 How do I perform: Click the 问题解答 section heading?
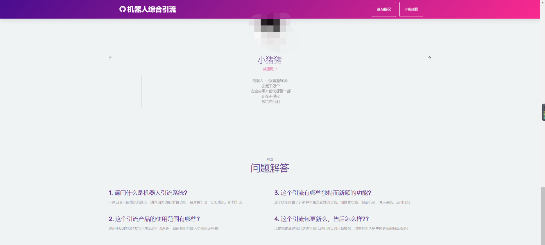pos(270,168)
